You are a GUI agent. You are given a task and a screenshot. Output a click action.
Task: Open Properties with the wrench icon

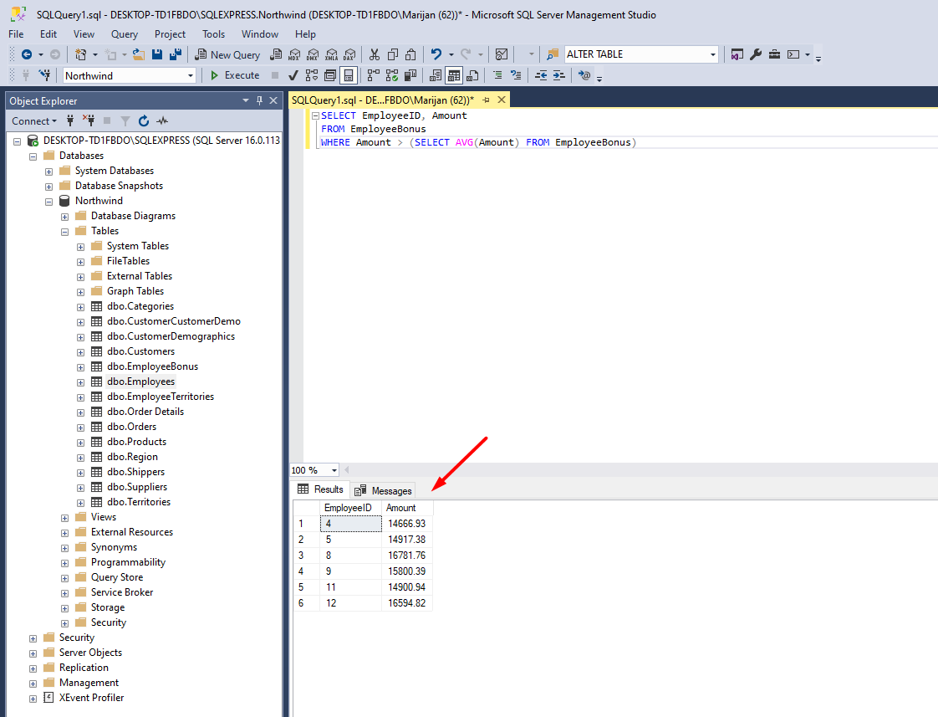click(756, 54)
